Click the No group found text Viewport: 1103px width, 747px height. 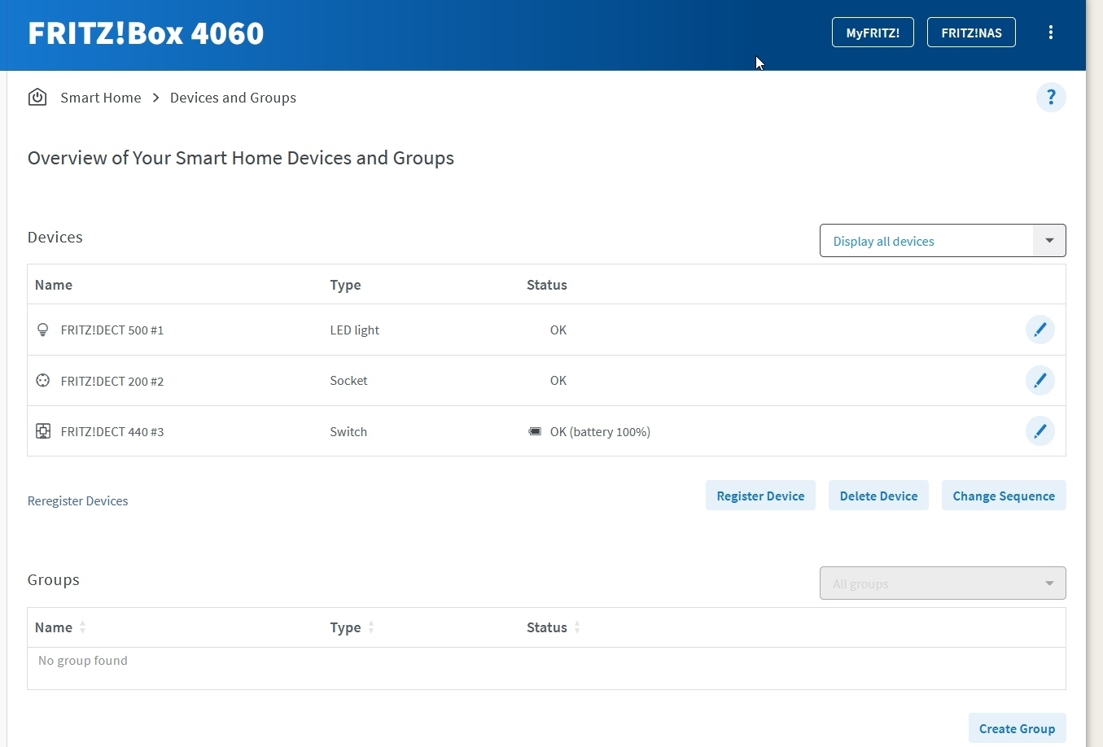pos(83,661)
